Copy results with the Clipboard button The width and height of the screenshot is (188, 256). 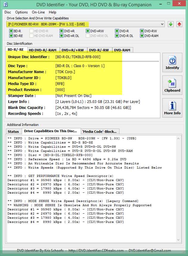tap(172, 85)
